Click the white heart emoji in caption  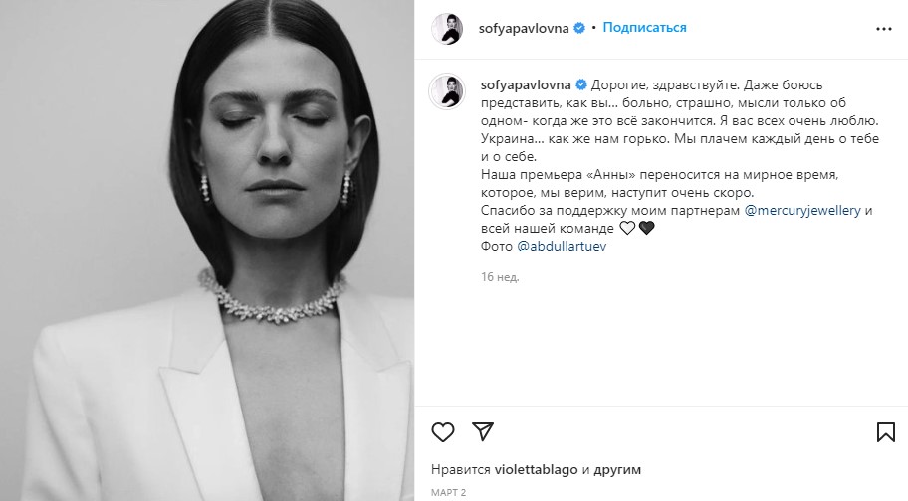pyautogui.click(x=627, y=229)
